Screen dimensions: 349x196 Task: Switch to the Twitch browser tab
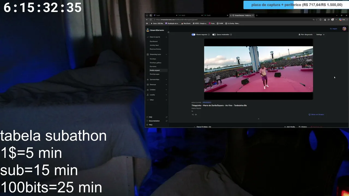[x=165, y=15]
